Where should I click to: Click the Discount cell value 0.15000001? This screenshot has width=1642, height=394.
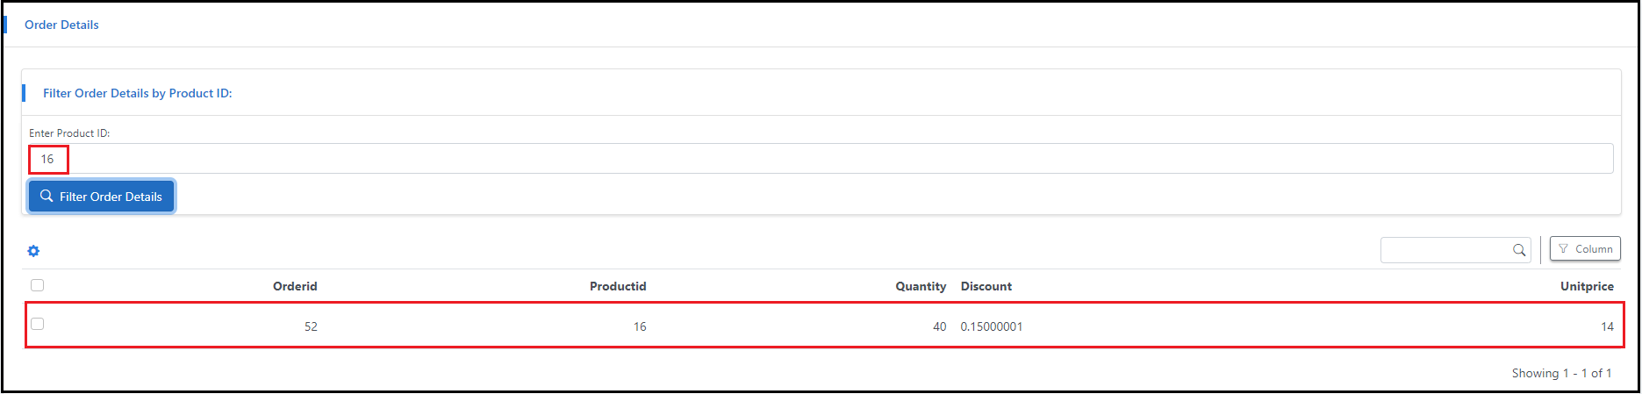[x=992, y=326]
